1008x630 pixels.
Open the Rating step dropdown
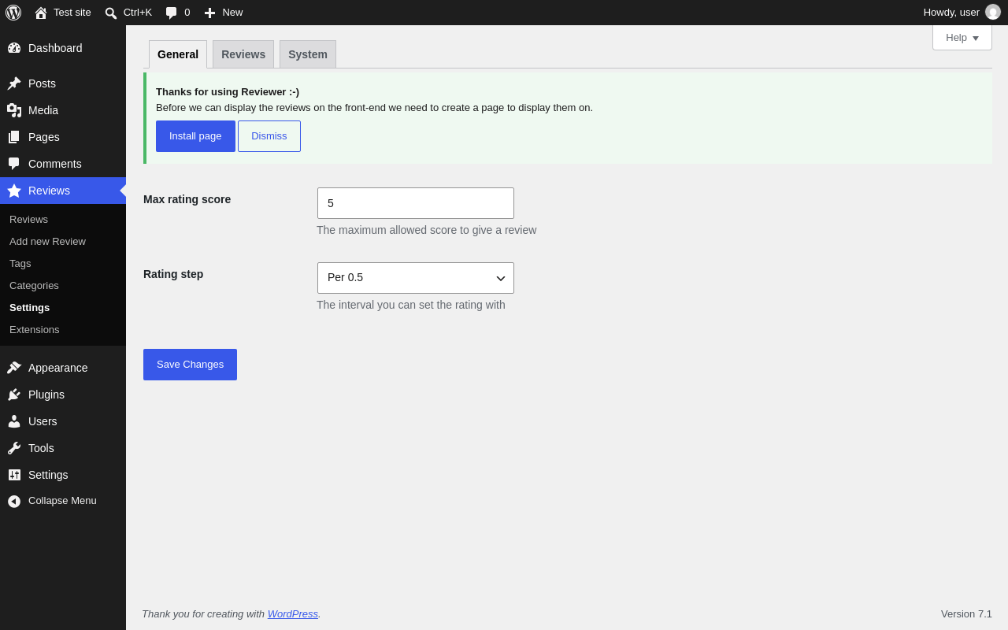click(x=416, y=278)
